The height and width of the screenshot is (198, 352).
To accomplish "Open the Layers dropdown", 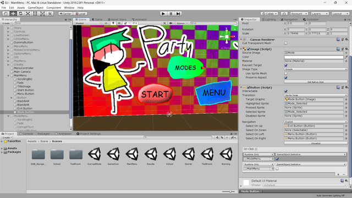I will coord(320,14).
